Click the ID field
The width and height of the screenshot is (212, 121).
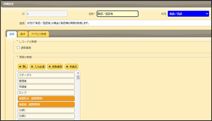point(47,14)
